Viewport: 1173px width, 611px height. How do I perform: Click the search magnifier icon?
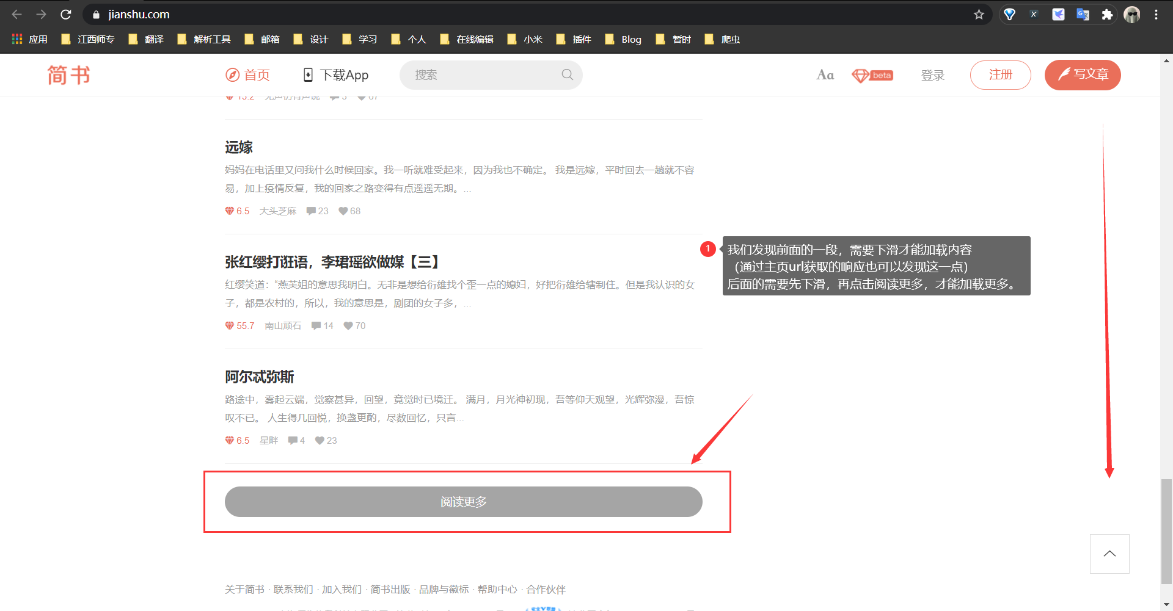[567, 74]
